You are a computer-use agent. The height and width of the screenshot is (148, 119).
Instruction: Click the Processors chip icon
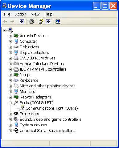(x=16, y=114)
